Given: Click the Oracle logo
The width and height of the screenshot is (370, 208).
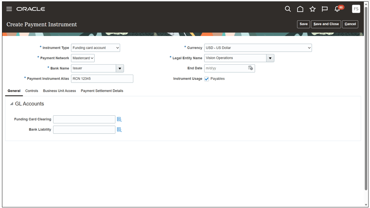Looking at the screenshot, I should (31, 9).
